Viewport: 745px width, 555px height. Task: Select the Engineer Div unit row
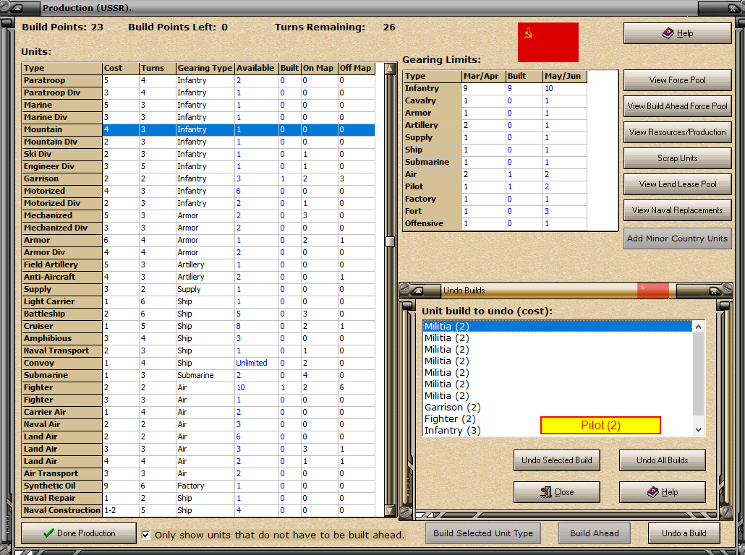[x=199, y=166]
